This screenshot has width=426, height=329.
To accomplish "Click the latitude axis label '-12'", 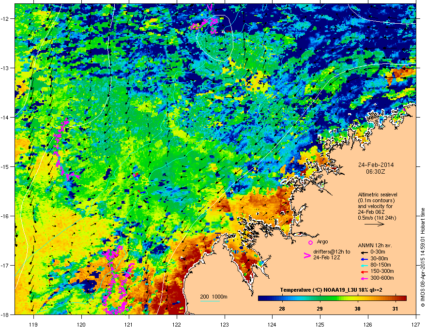I will [x=5, y=18].
